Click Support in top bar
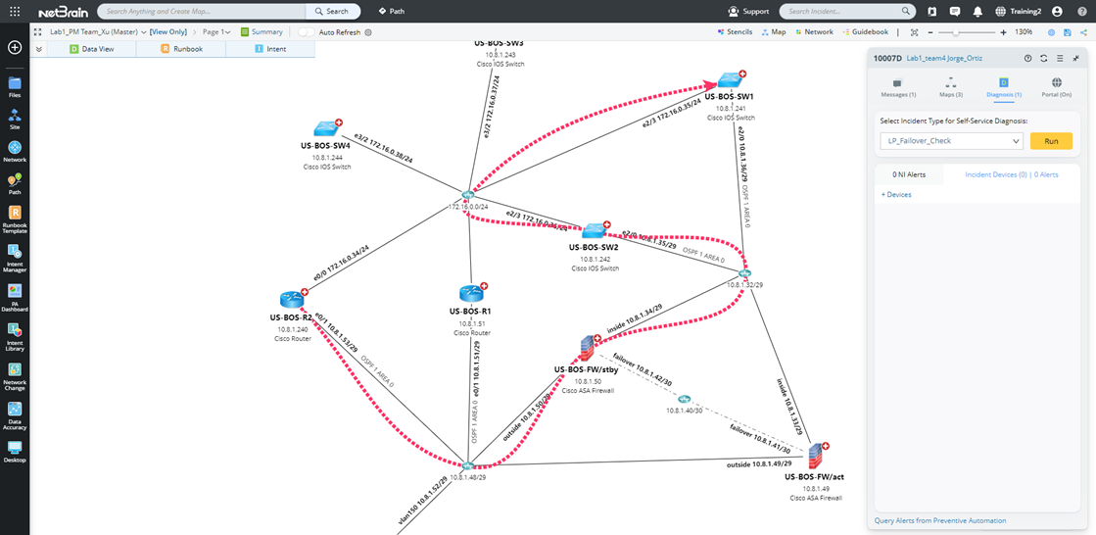The width and height of the screenshot is (1096, 535). coord(748,11)
